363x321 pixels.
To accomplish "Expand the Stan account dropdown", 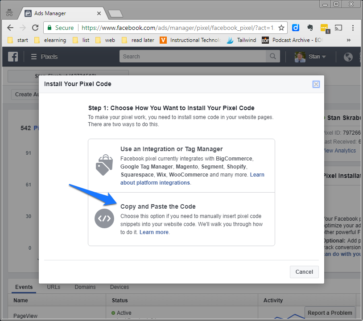I will (323, 57).
